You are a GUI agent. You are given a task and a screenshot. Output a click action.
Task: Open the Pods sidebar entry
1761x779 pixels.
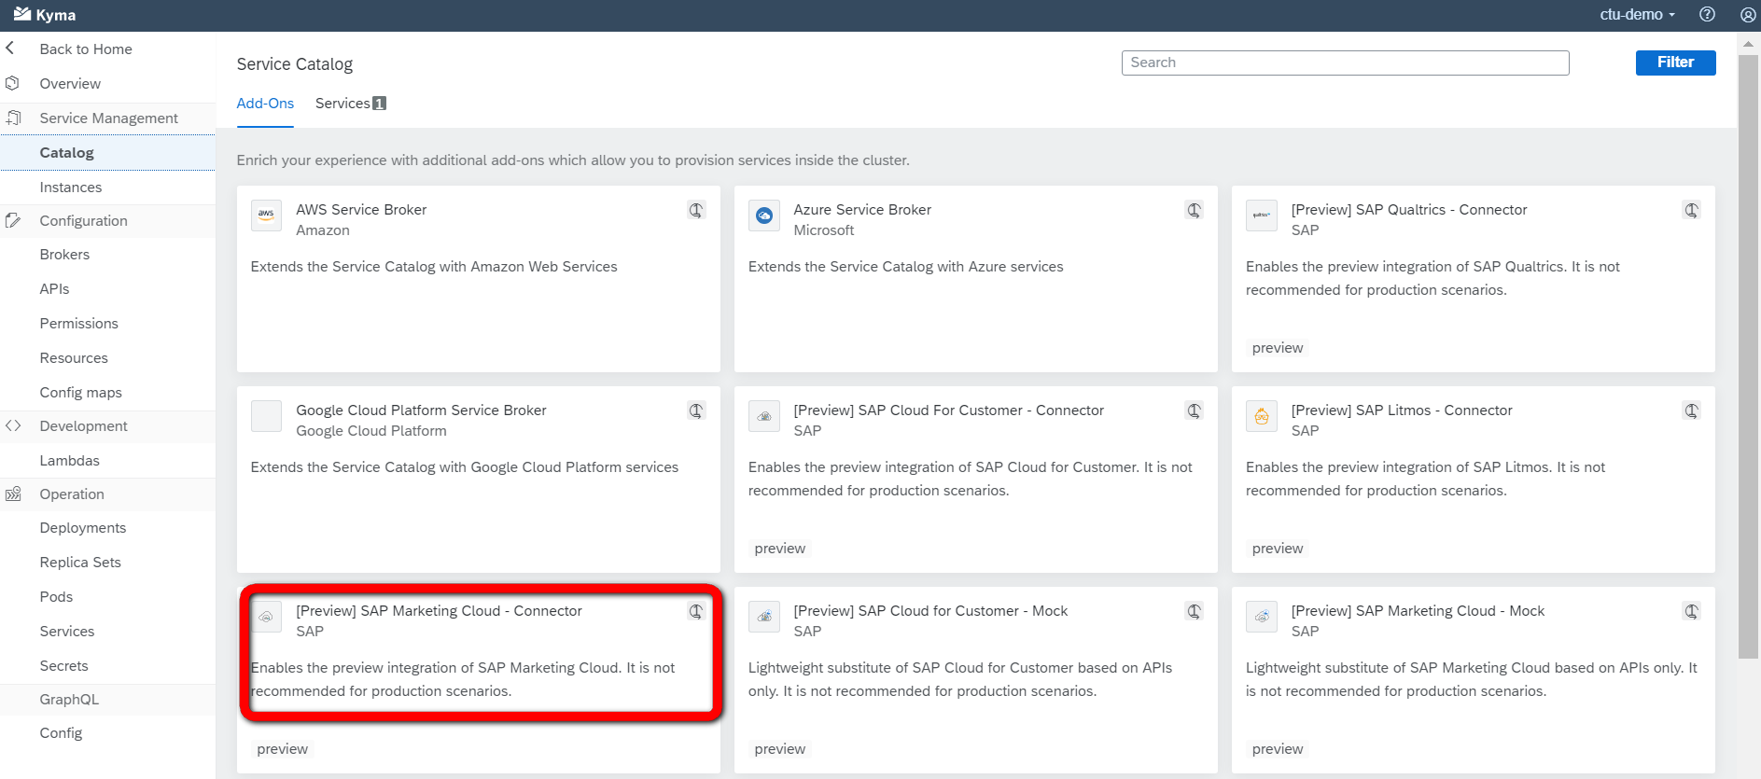(x=56, y=597)
